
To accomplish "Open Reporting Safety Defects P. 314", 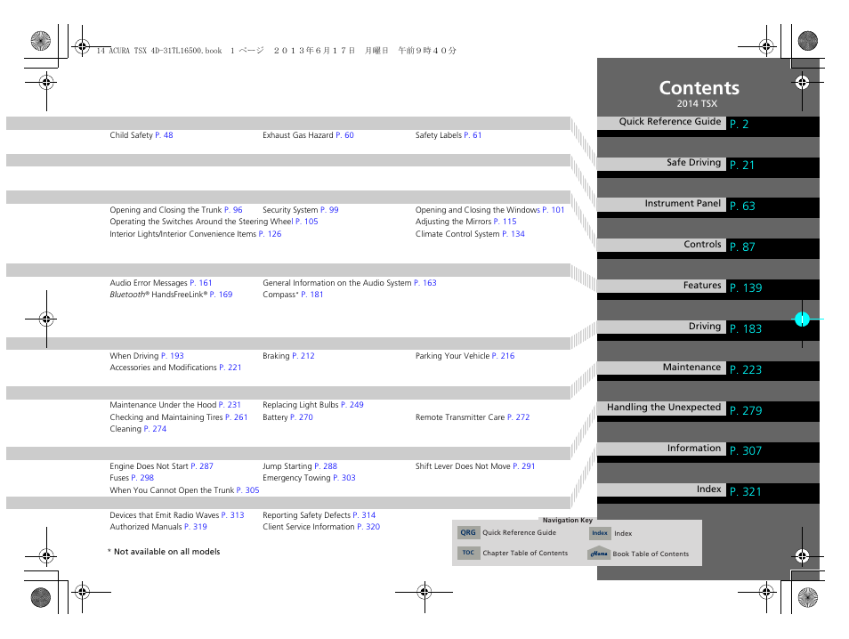I will [319, 515].
